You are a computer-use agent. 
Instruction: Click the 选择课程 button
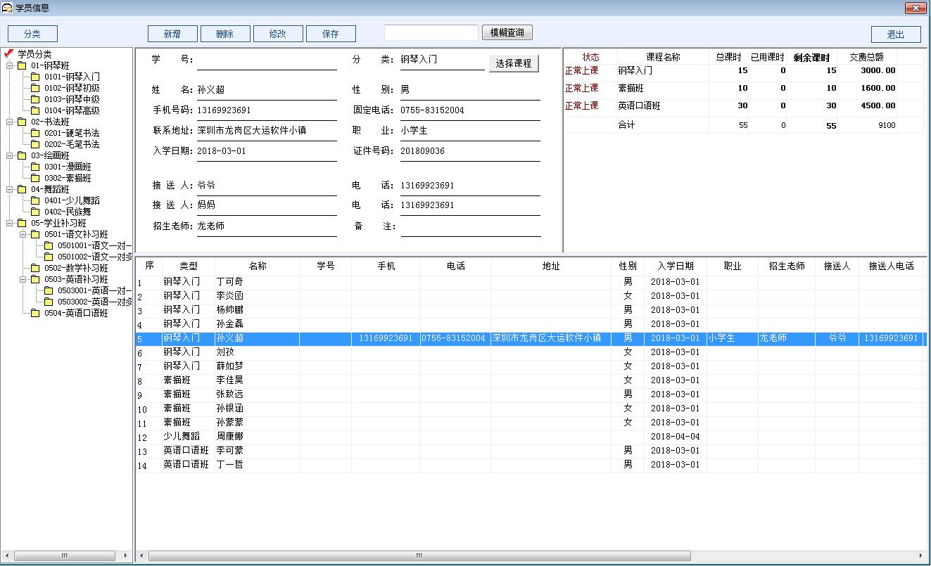click(514, 63)
